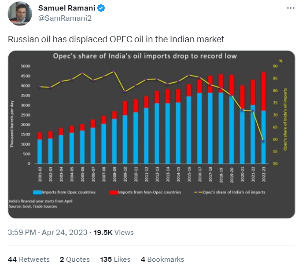
Task: Open the Samuel Ramani display name link
Action: coord(66,8)
